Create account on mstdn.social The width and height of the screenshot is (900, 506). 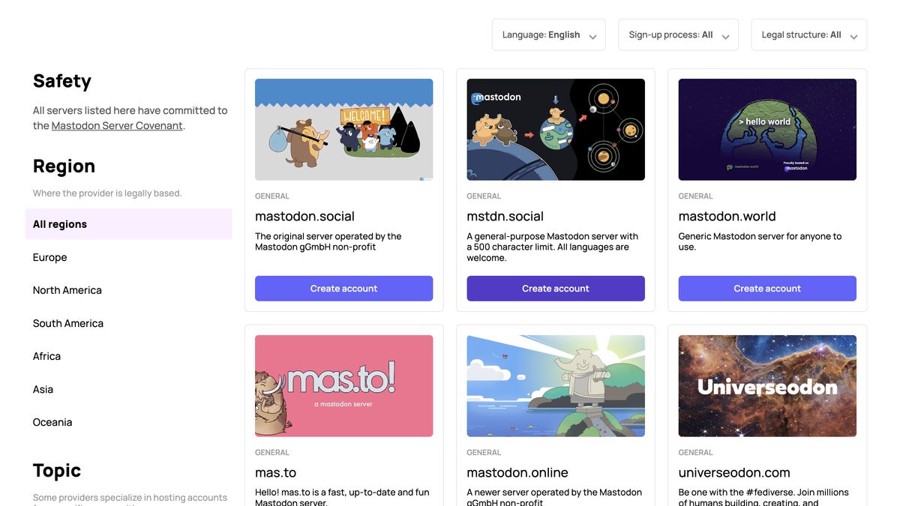[555, 288]
